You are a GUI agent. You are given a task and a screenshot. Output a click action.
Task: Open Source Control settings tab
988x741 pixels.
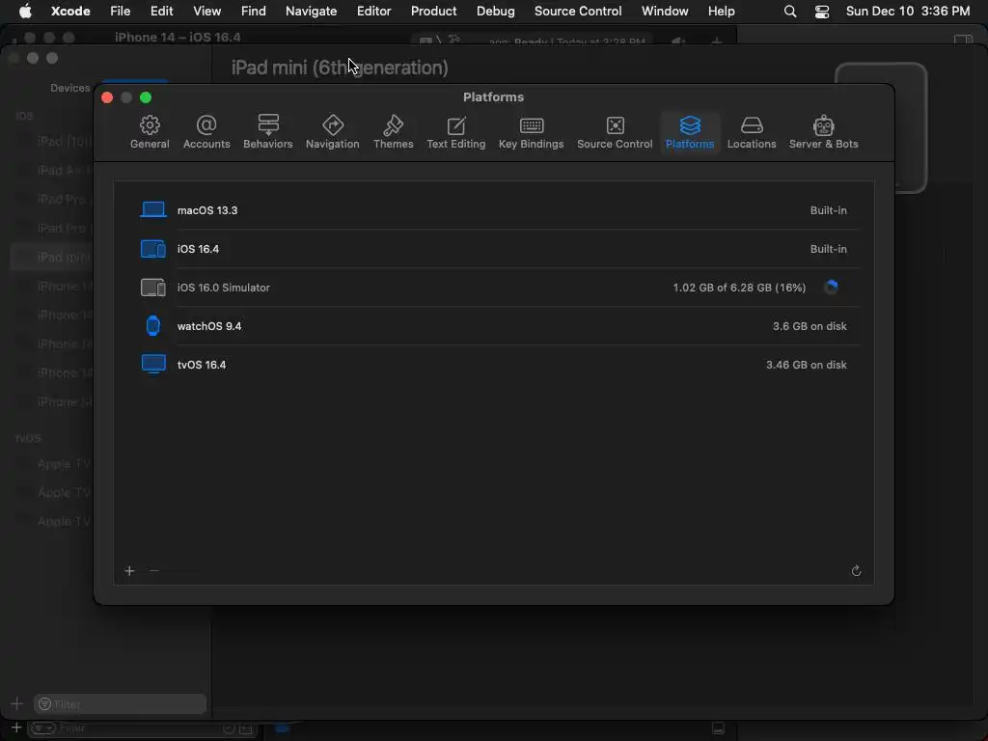(x=615, y=132)
